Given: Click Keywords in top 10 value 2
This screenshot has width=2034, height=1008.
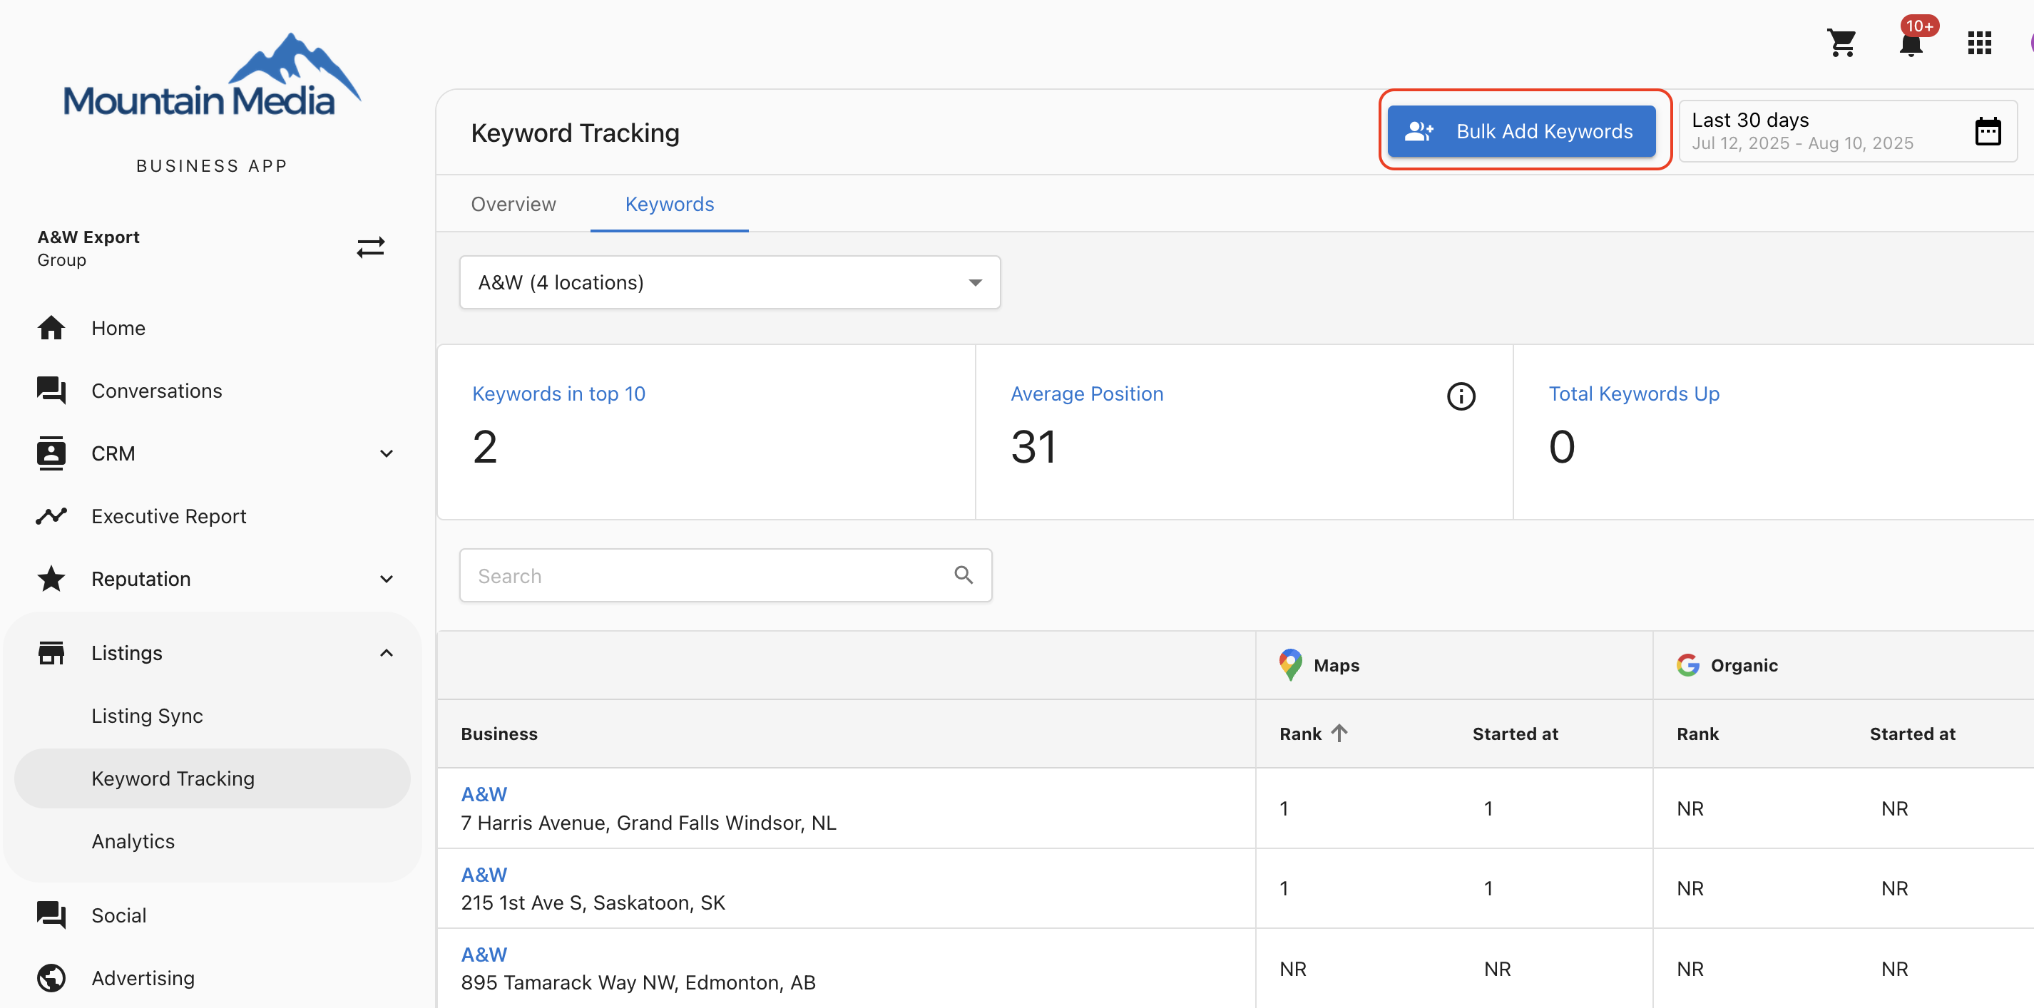Looking at the screenshot, I should click(x=485, y=447).
